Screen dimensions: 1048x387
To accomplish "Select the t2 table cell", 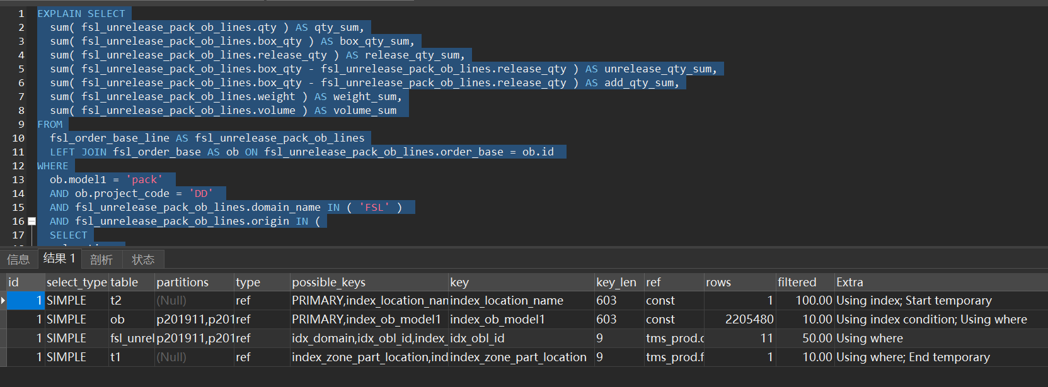I will click(x=132, y=301).
